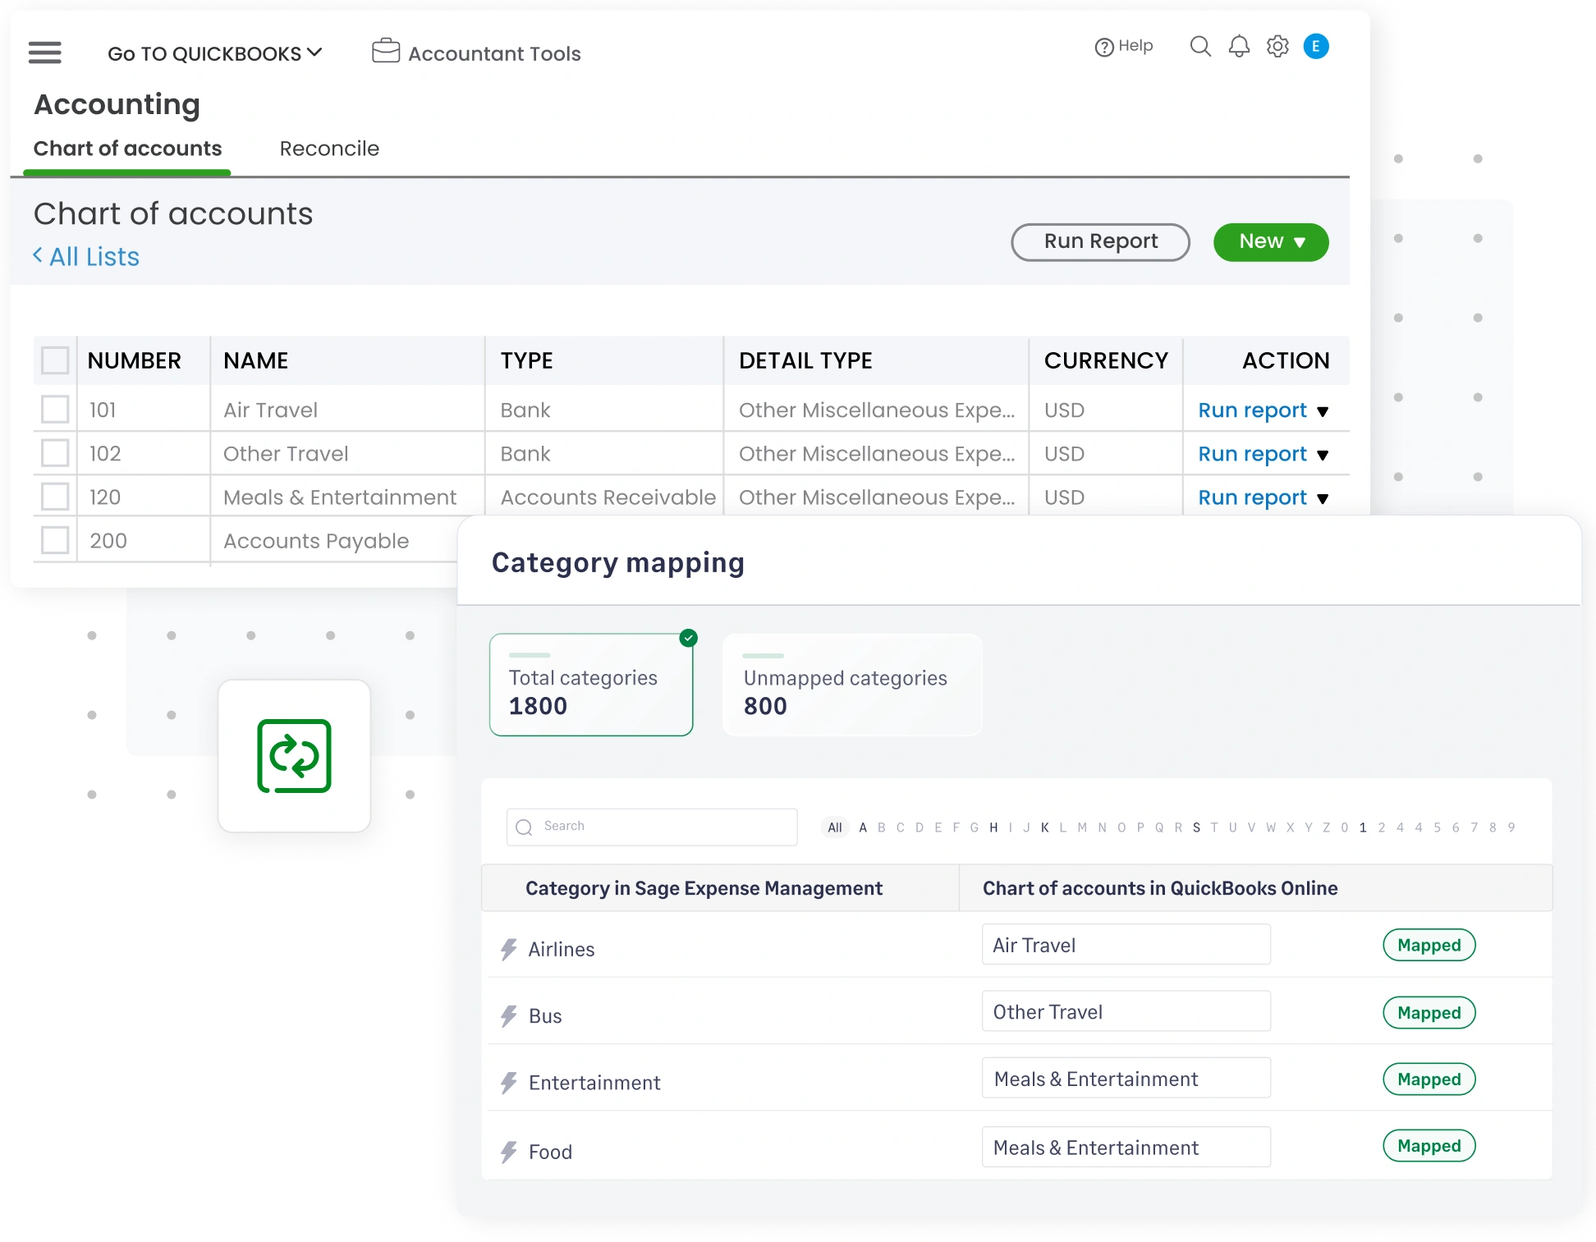Open the profile avatar E
1596x1242 pixels.
(1317, 47)
